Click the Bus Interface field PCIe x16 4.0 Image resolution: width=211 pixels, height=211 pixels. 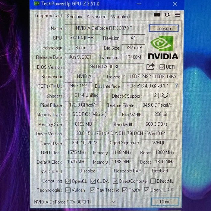click(x=148, y=86)
